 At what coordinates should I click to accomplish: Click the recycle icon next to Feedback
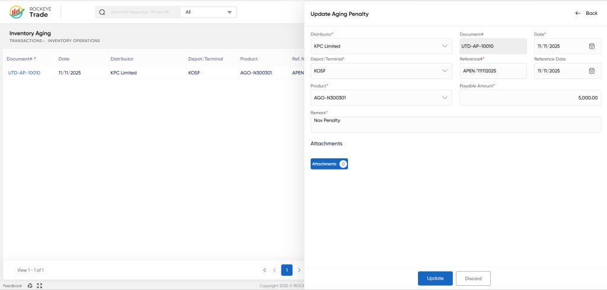click(x=30, y=286)
